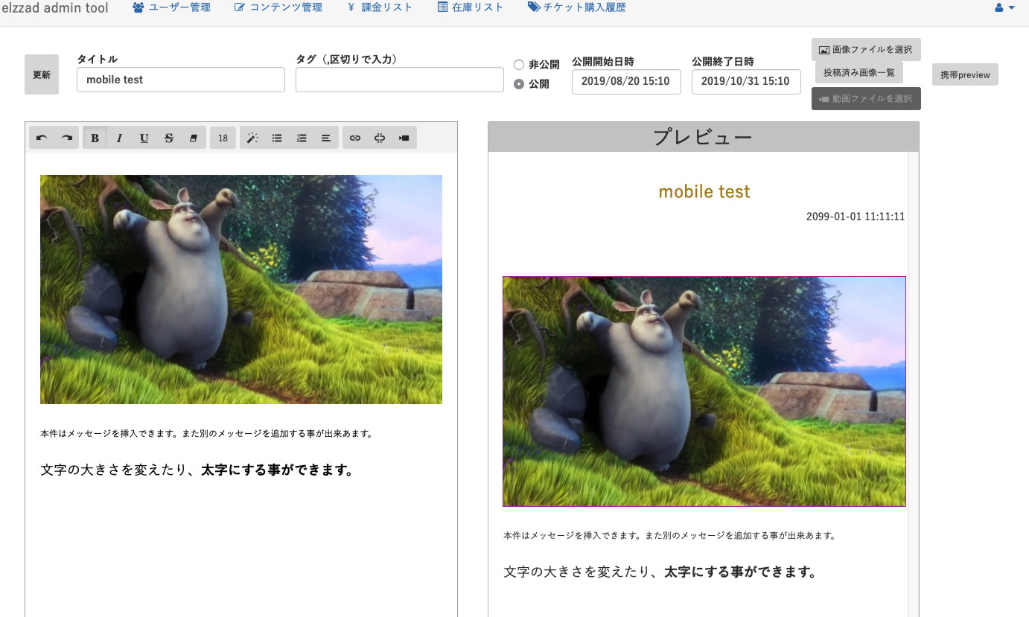Open the チケット購入履歴 menu
The height and width of the screenshot is (617, 1029).
576,7
